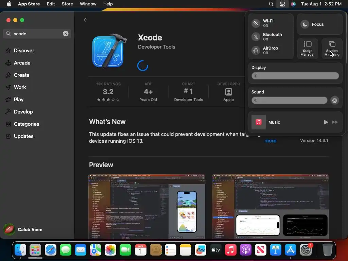Open the Apple menu
Image resolution: width=348 pixels, height=261 pixels.
9,4
